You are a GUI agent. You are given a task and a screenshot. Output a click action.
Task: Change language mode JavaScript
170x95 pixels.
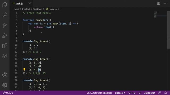(150, 93)
